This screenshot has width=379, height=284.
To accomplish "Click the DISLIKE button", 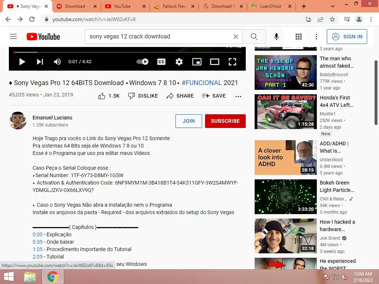I will pyautogui.click(x=142, y=96).
